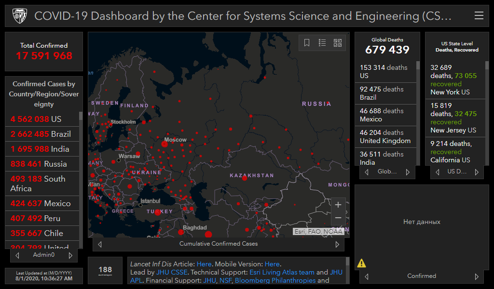The image size is (494, 289).
Task: Click the bookmarks icon on map
Action: click(307, 43)
